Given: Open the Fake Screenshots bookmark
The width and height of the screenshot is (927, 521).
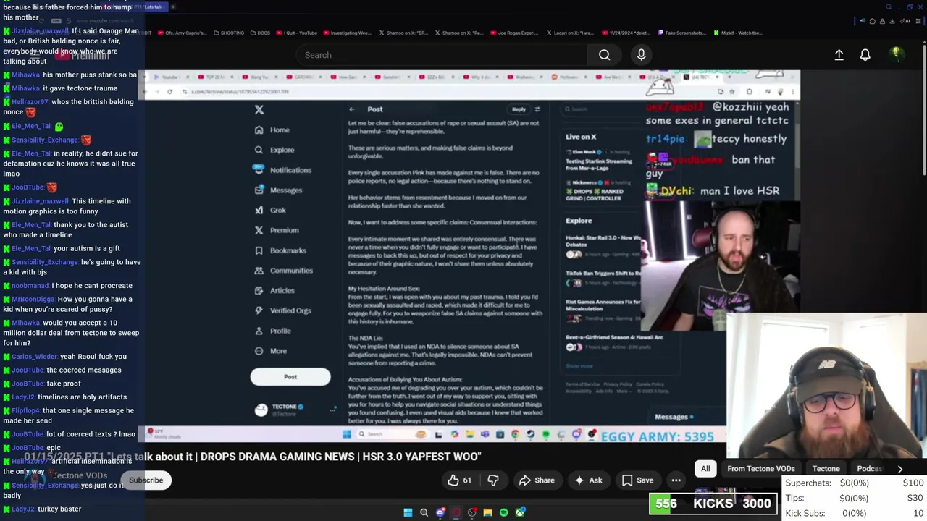Looking at the screenshot, I should click(681, 33).
